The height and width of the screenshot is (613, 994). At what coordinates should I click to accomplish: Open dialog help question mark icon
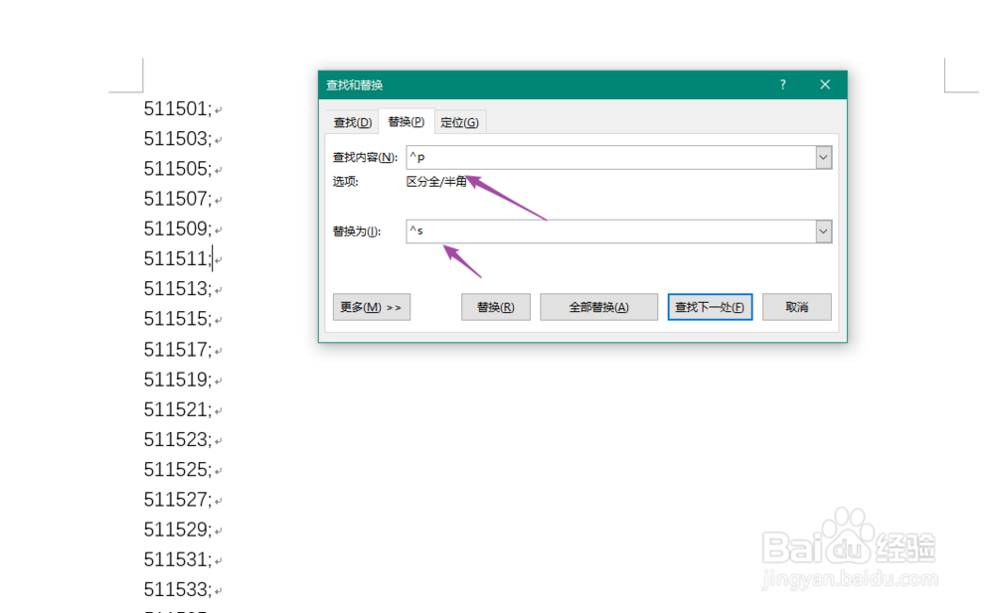pyautogui.click(x=783, y=84)
